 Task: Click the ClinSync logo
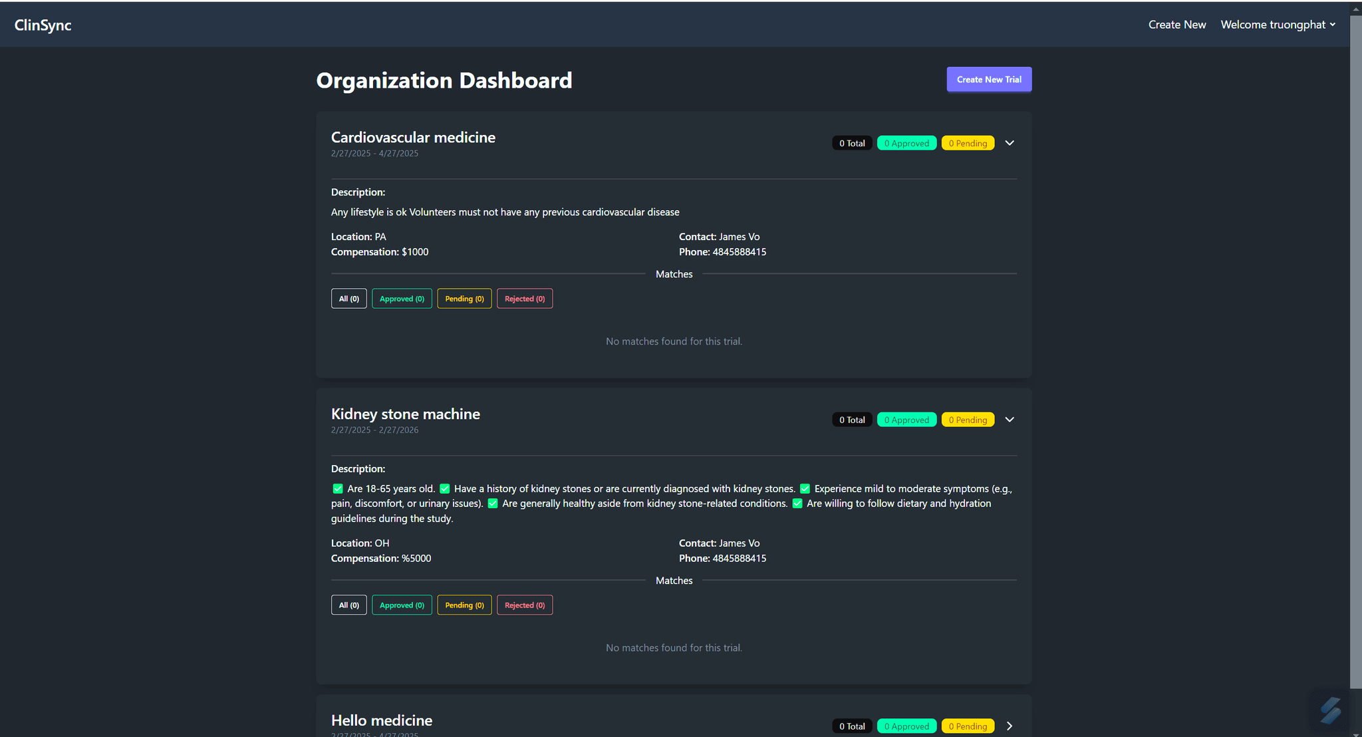tap(43, 25)
